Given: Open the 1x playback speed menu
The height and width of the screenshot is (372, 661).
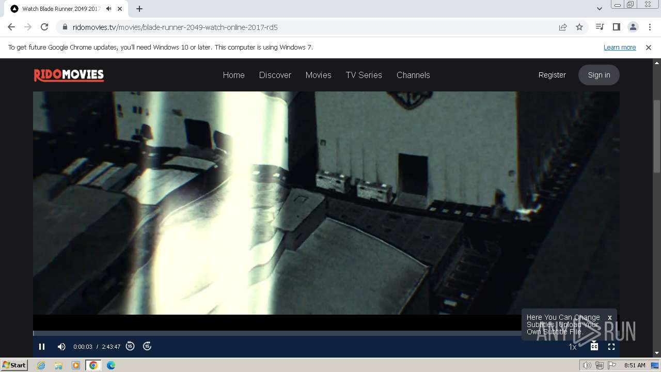Looking at the screenshot, I should (573, 347).
